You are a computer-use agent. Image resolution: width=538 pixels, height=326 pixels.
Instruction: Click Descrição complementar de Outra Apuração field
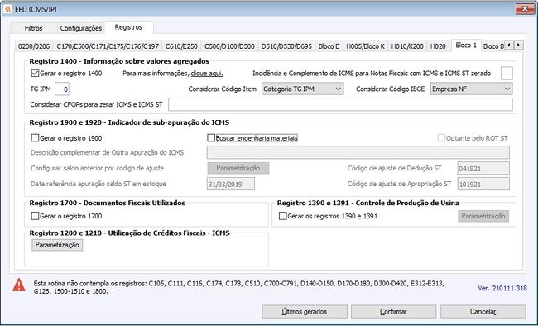[x=358, y=152]
